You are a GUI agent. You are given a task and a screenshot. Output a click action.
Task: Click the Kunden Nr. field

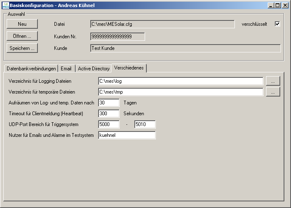117,37
